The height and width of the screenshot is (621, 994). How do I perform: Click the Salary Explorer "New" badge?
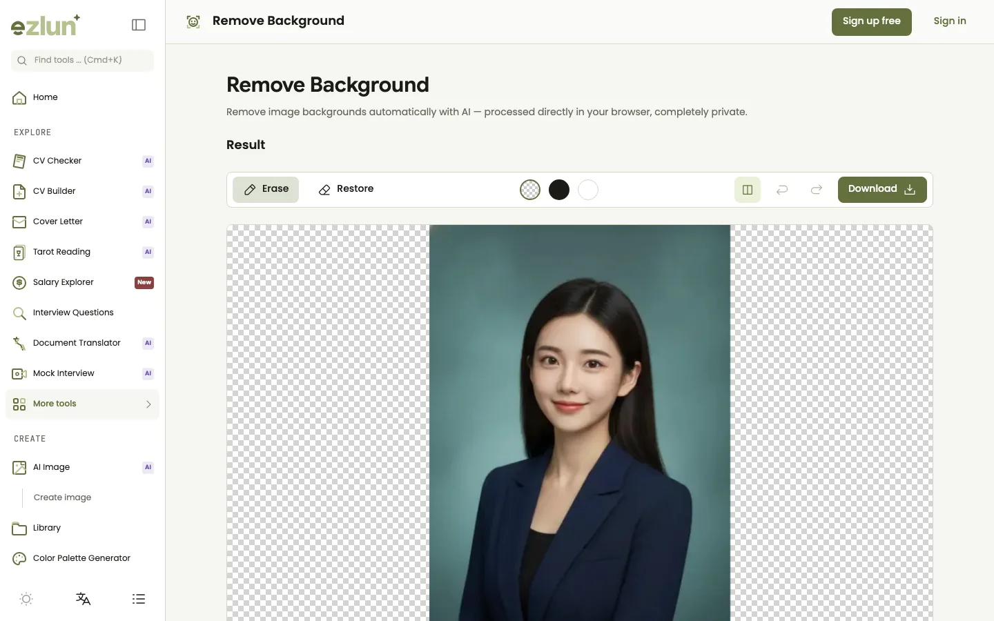(x=144, y=283)
